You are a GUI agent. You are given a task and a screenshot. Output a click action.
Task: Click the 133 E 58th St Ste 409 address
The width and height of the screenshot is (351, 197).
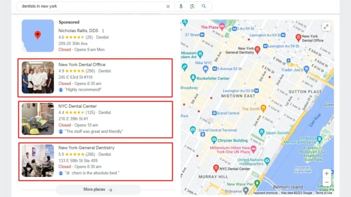[78, 161]
